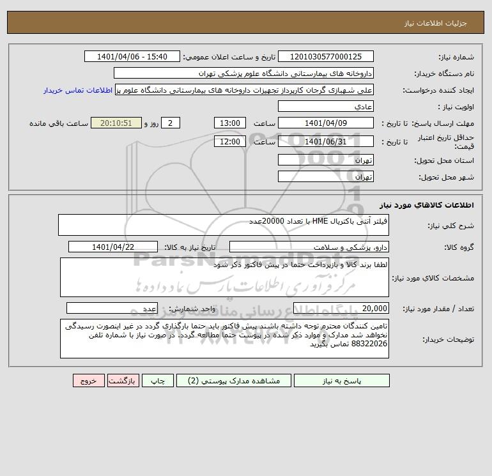The height and width of the screenshot is (476, 492).
Task: Click the label 'توضیحات خریدار:'
Action: tap(448, 339)
